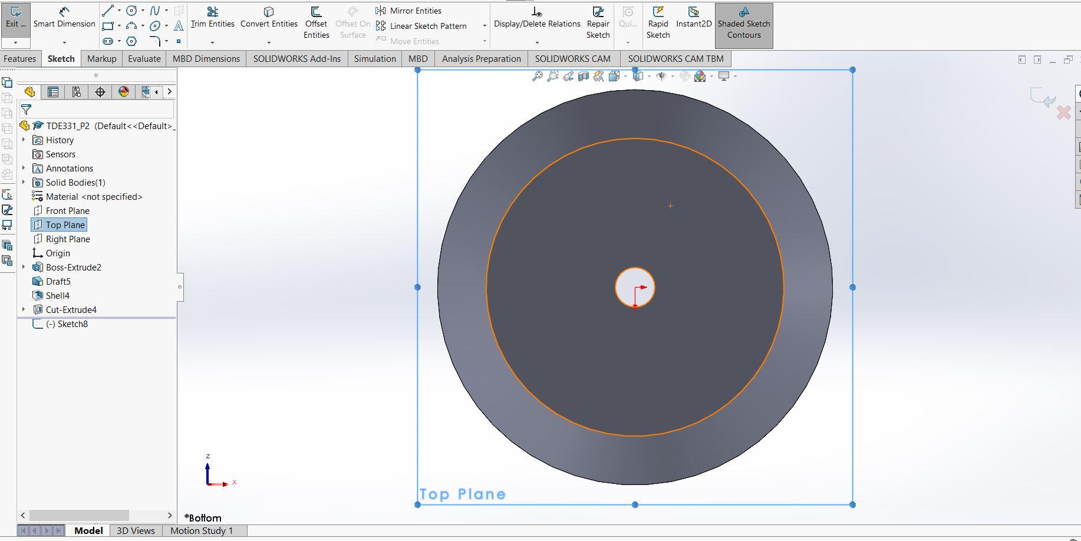Open the Motion Study 1 bottom tab
1081x541 pixels.
click(202, 530)
